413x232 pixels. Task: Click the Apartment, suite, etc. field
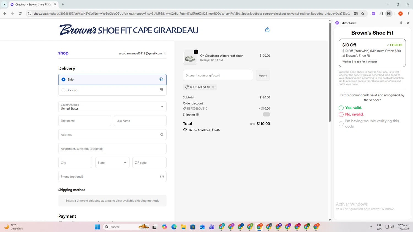pyautogui.click(x=112, y=148)
